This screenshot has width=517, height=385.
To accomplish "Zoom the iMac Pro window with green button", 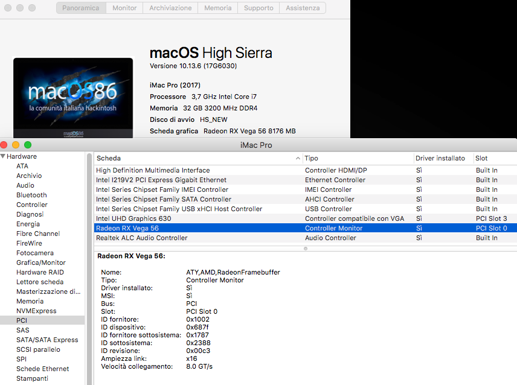I will [28, 145].
